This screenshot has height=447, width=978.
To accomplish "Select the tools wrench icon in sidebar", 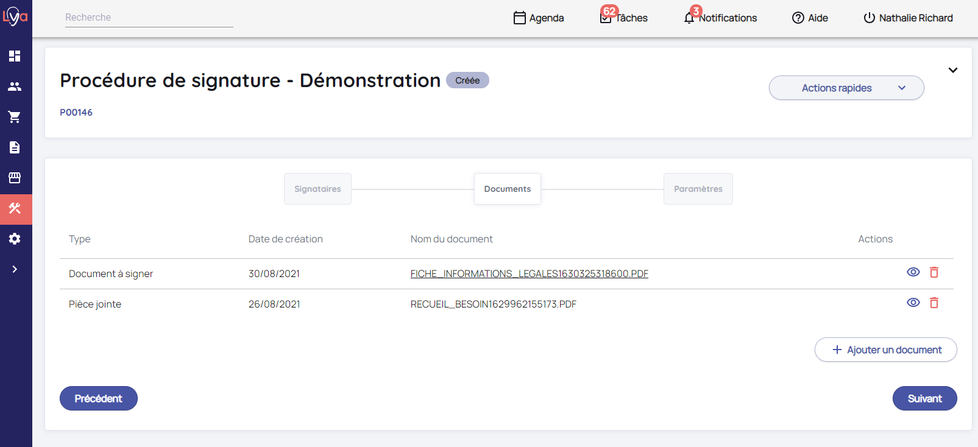I will point(15,208).
